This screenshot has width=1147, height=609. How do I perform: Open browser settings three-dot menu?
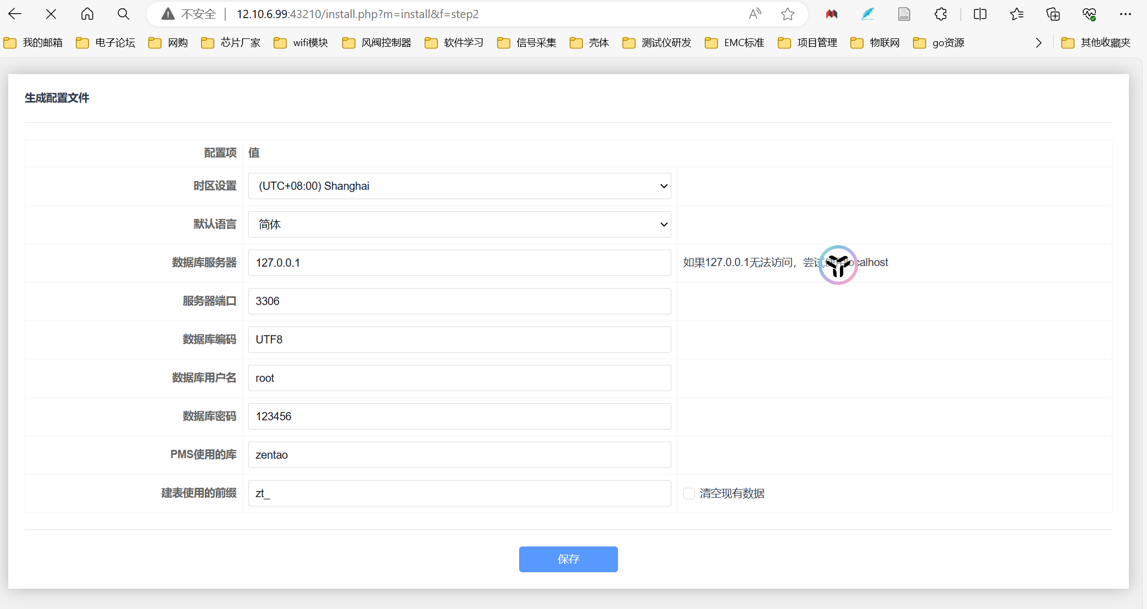point(1126,14)
